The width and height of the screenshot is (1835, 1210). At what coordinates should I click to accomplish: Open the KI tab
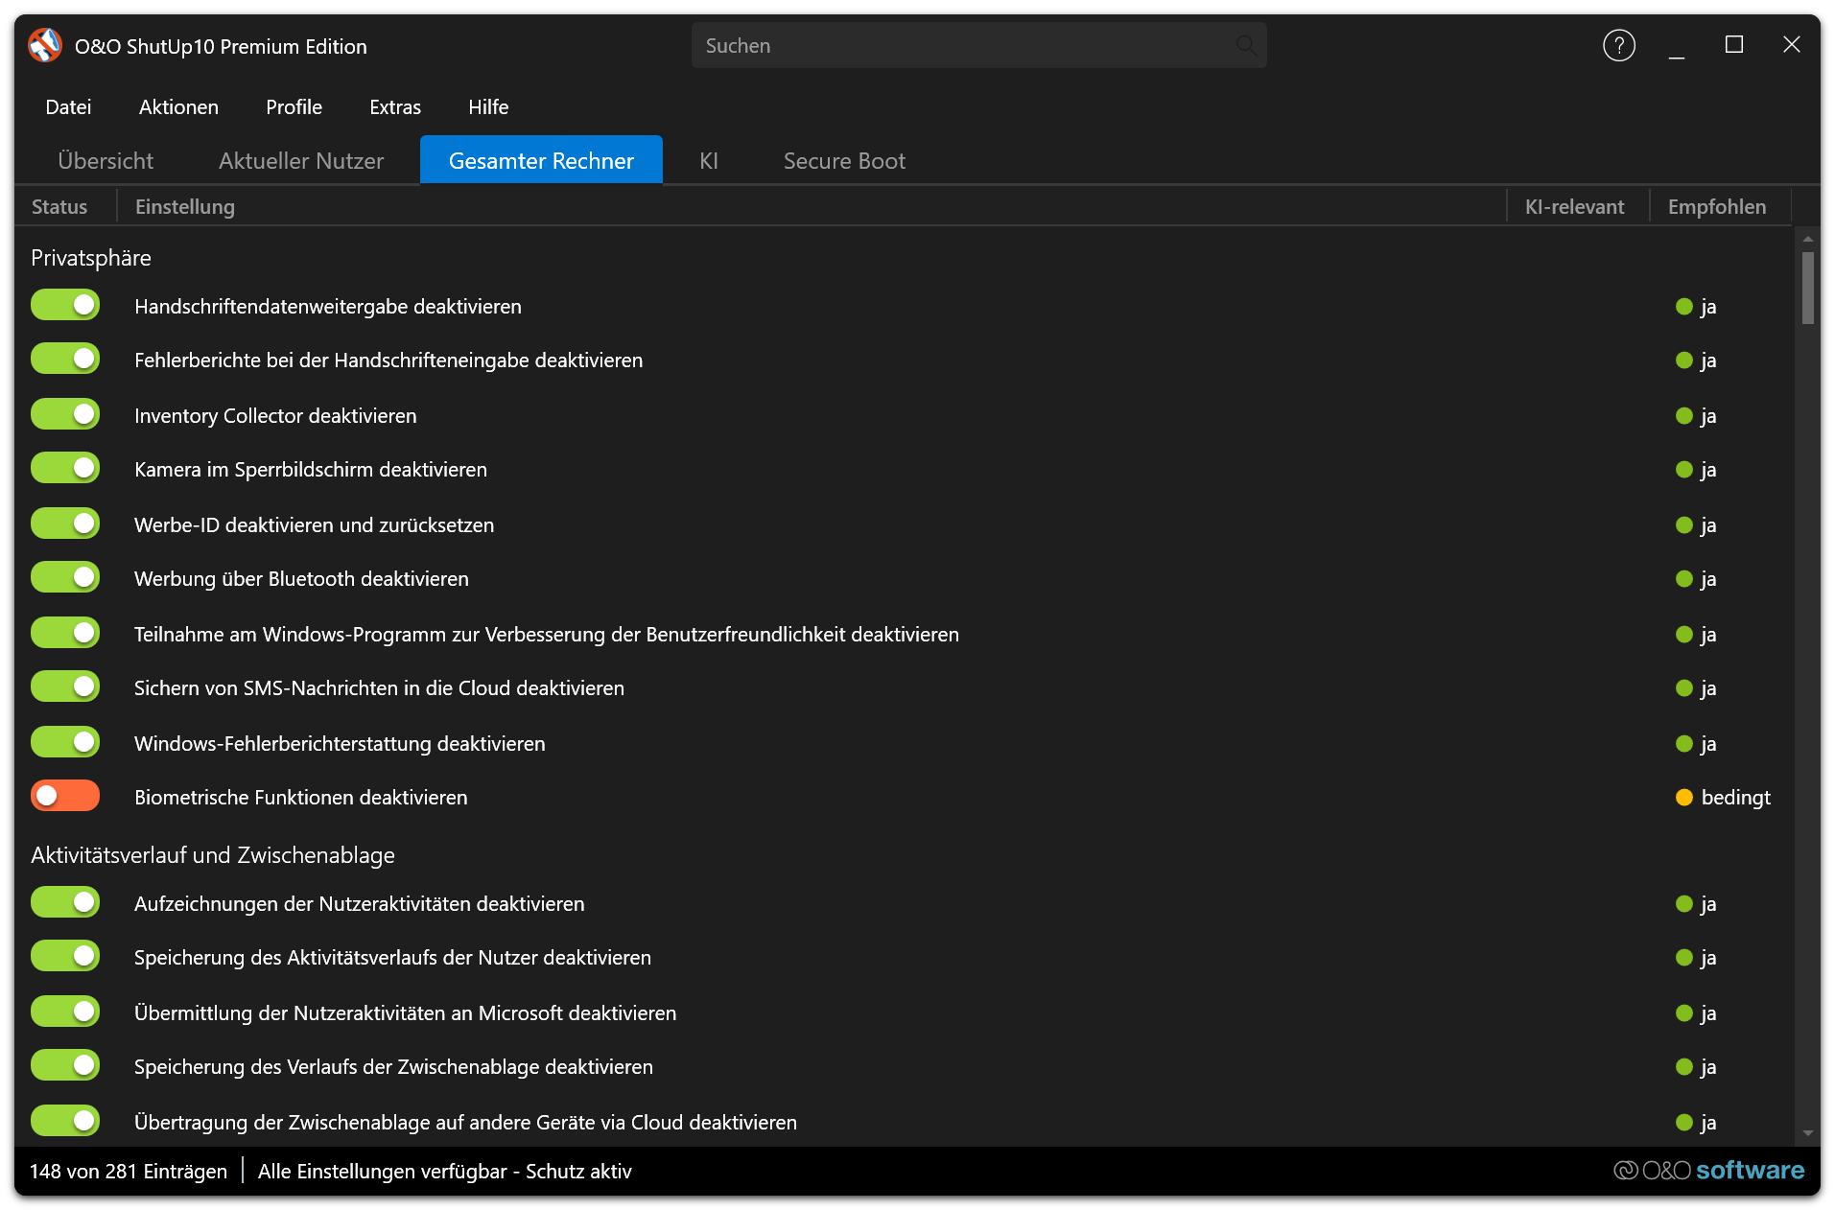click(709, 160)
